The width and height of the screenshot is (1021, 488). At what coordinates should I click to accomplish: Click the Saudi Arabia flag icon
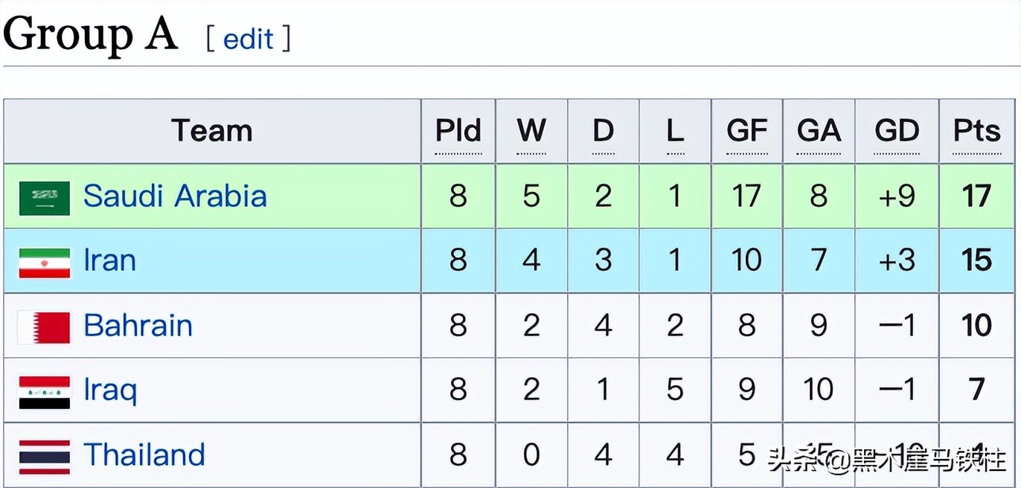click(x=45, y=197)
